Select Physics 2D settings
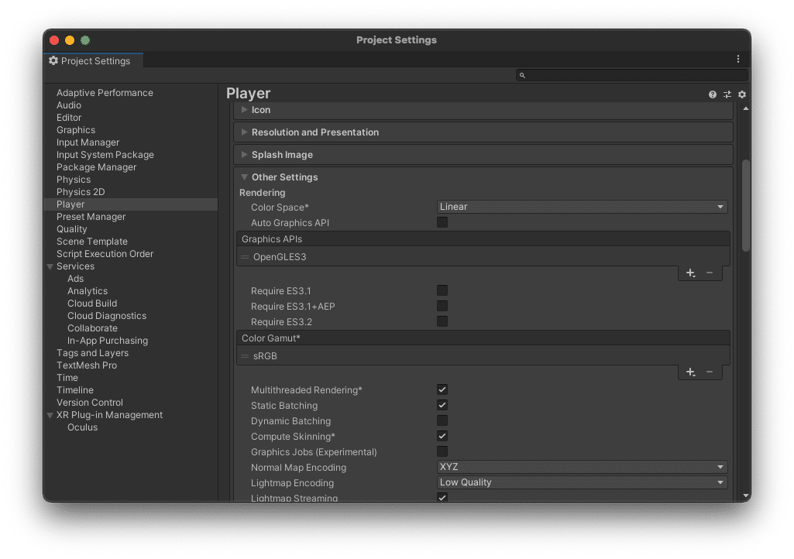Screen dimensions: 794x559 pos(81,192)
